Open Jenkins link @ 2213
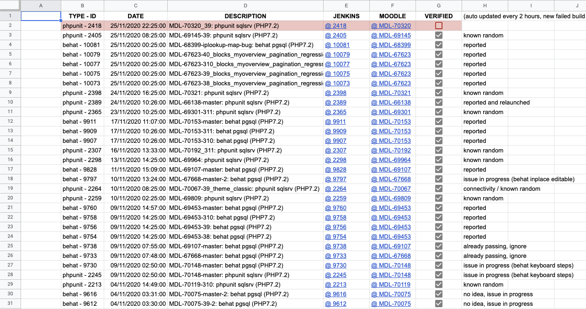Screen dimensions: 586x309 pos(336,284)
